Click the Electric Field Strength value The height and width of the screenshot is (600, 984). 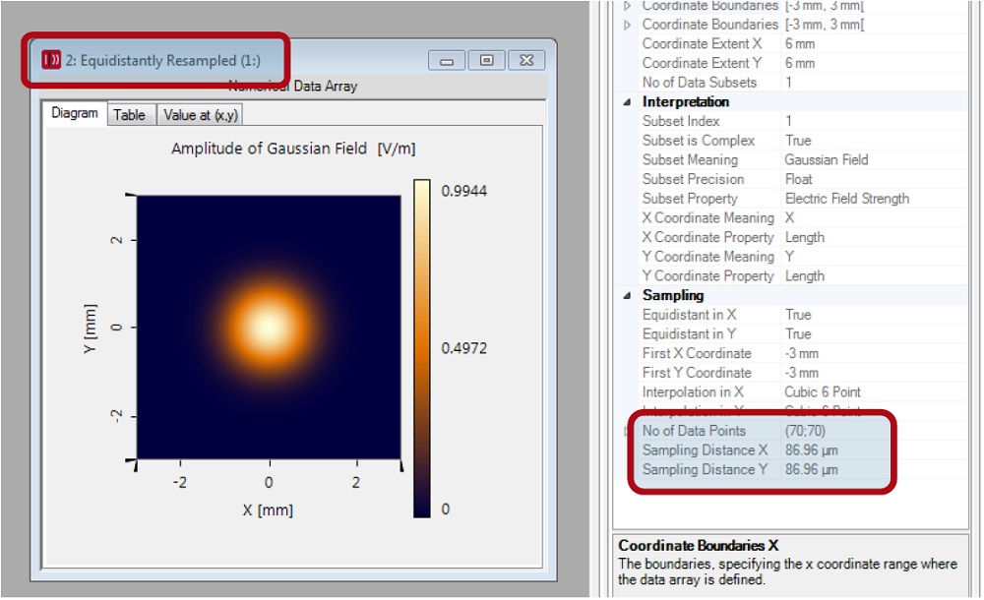click(846, 199)
